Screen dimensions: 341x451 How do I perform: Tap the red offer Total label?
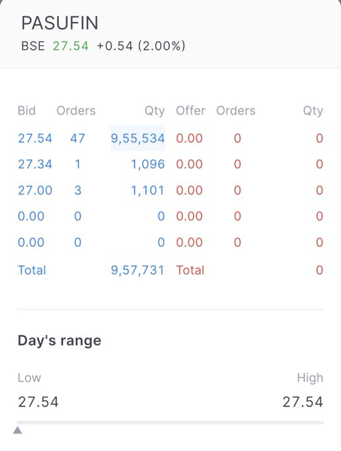tap(190, 270)
